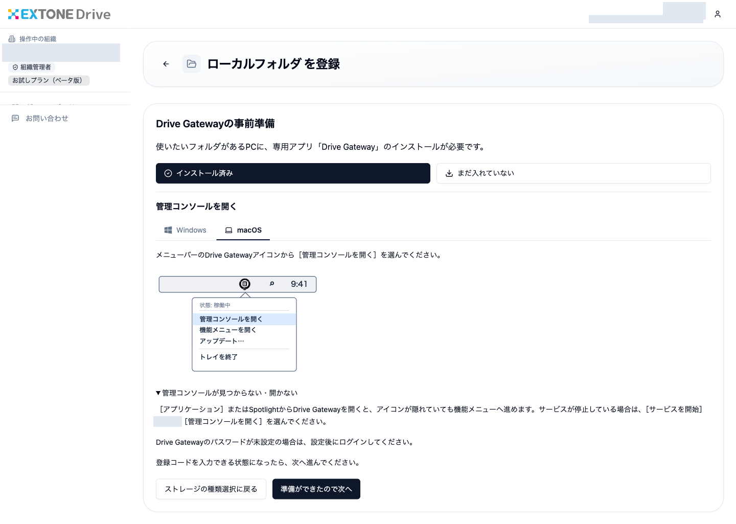Click the ローカルフォルダ を登録 page title
736x524 pixels.
[273, 64]
